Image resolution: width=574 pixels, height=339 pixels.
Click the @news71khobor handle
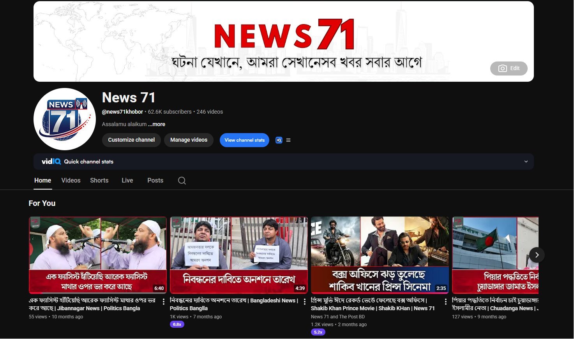(122, 112)
